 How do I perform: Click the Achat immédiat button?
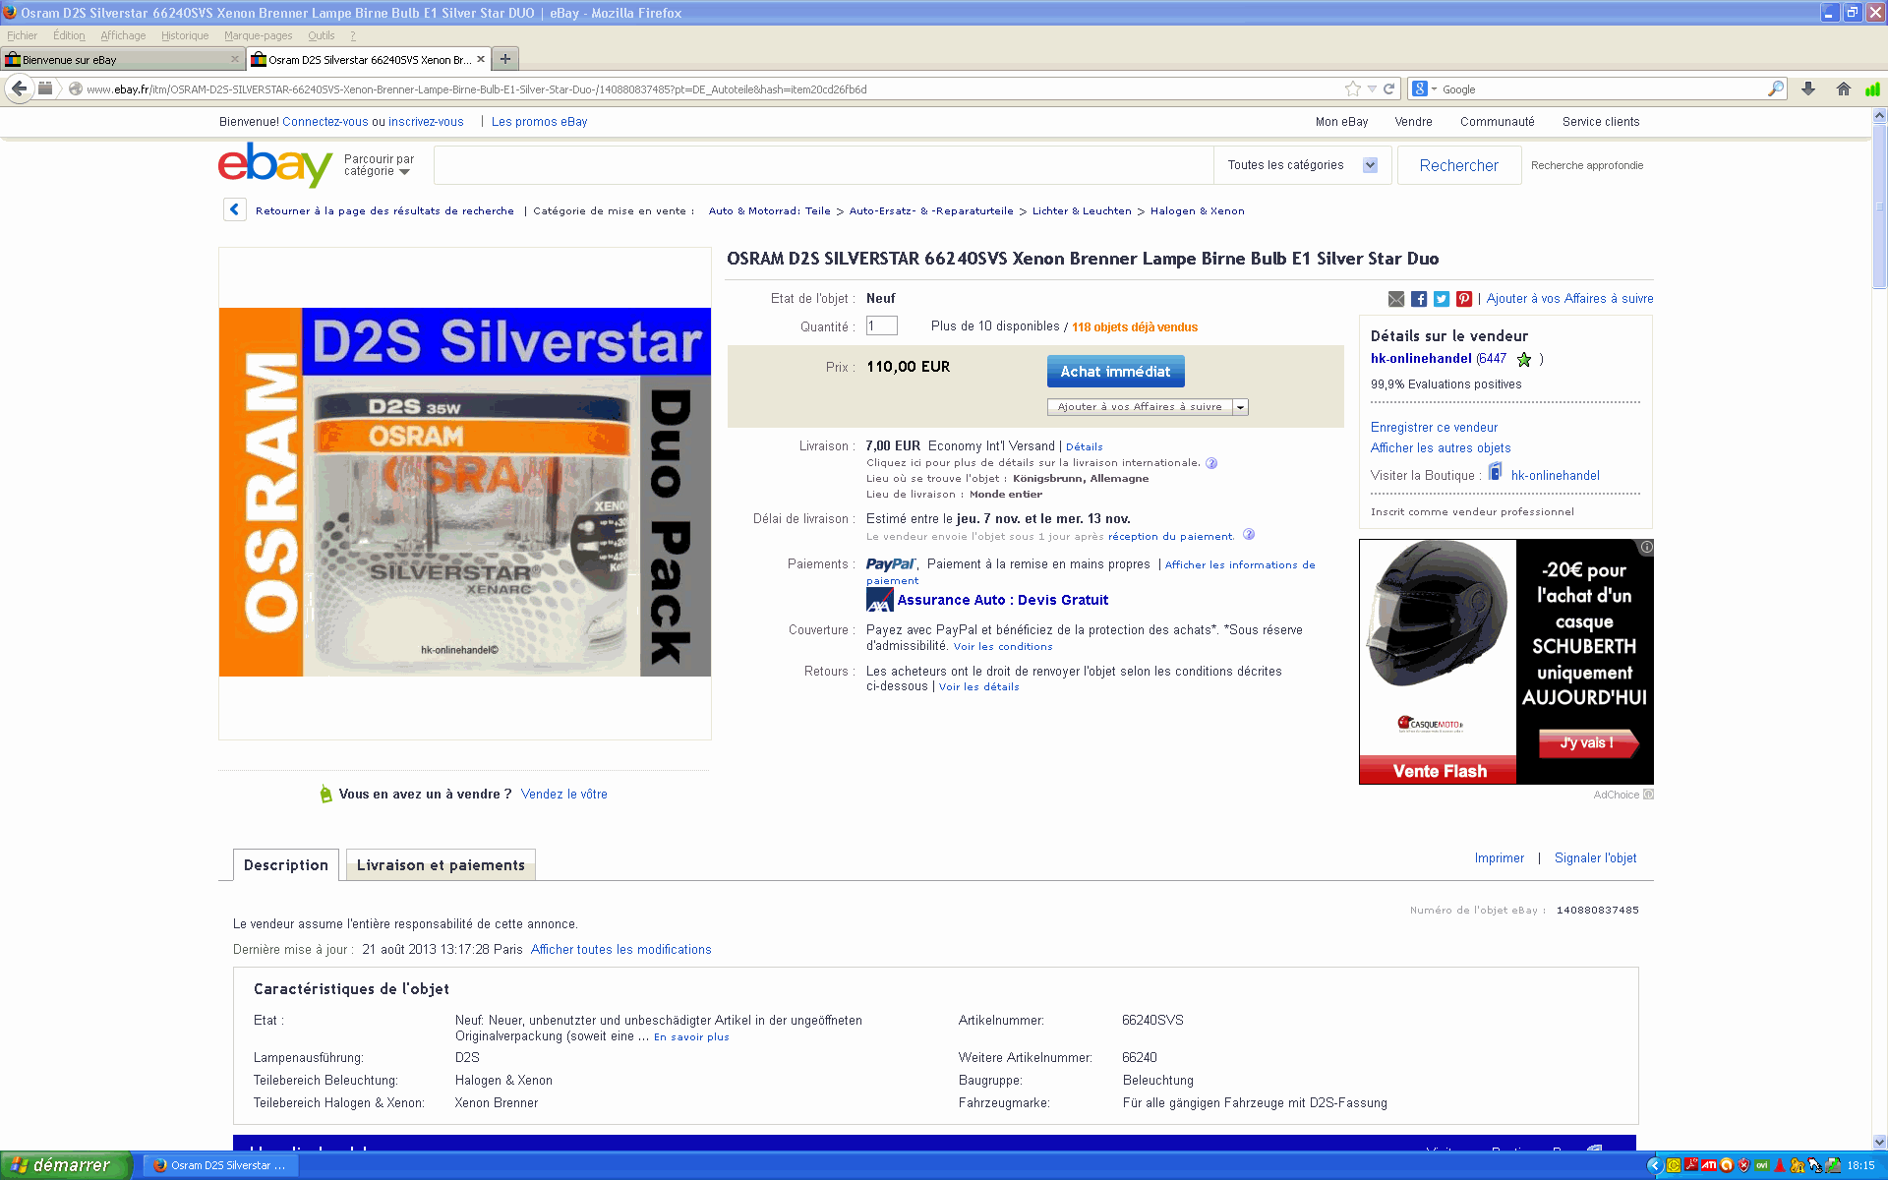[x=1115, y=372]
